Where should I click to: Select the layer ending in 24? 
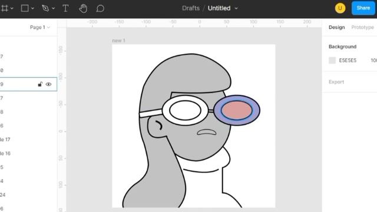tap(2, 195)
